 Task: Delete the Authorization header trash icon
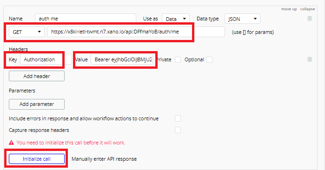pyautogui.click(x=310, y=59)
